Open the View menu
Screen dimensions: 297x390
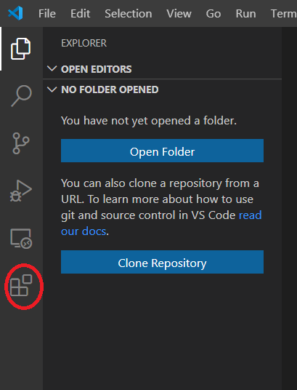pyautogui.click(x=179, y=13)
